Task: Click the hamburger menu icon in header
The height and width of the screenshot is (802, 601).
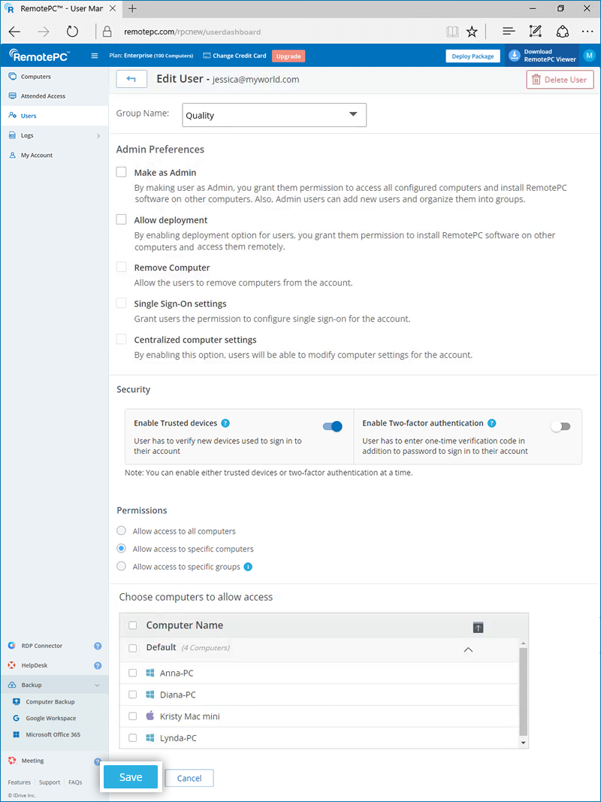Action: pos(94,56)
